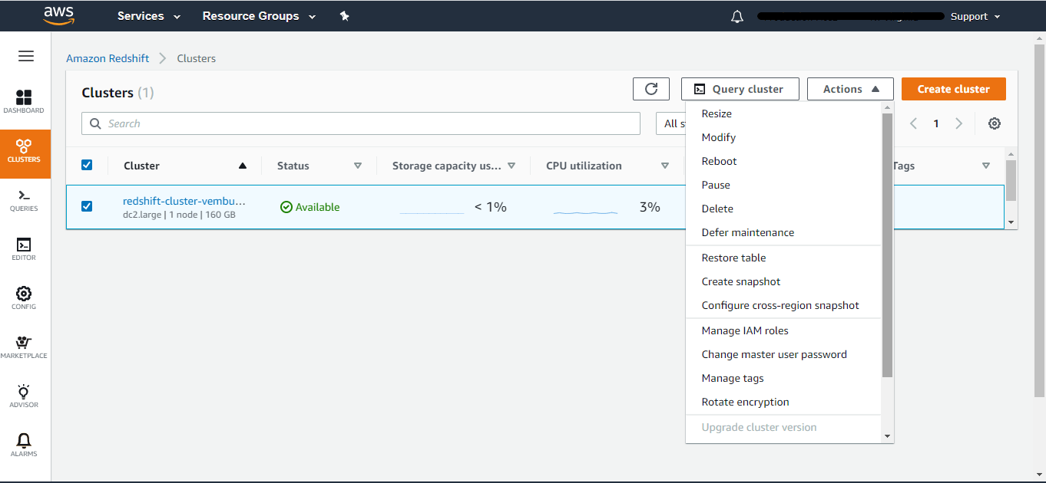Select Reboot in Actions menu
This screenshot has width=1046, height=483.
(783, 161)
